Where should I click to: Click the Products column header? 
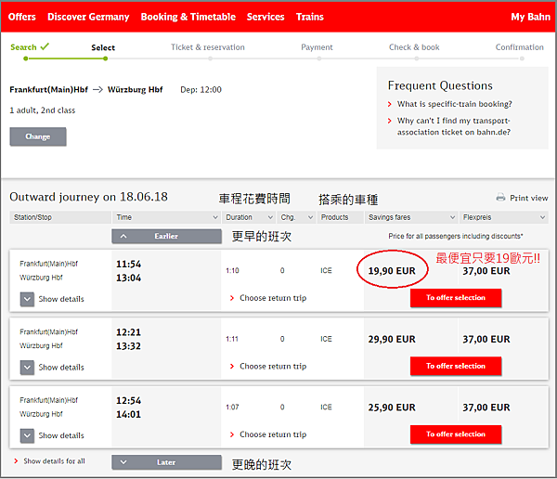[x=341, y=217]
